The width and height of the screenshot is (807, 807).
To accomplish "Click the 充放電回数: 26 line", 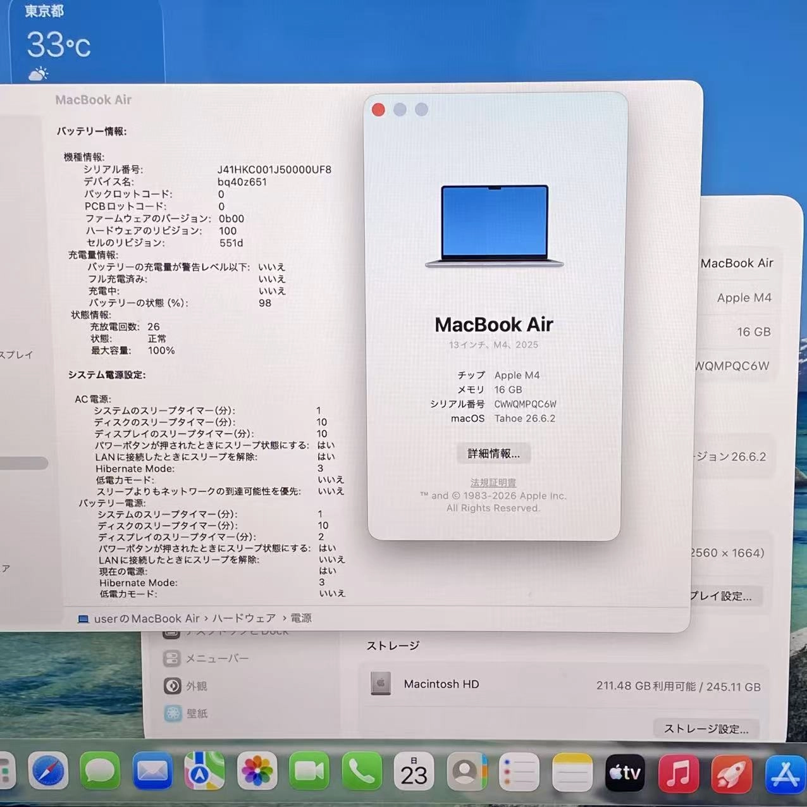I will (x=125, y=326).
